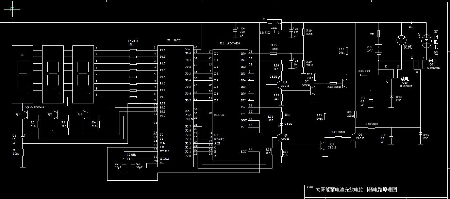450x199 pixels.
Task: Select the DW1 zener label
Action: tap(399, 97)
